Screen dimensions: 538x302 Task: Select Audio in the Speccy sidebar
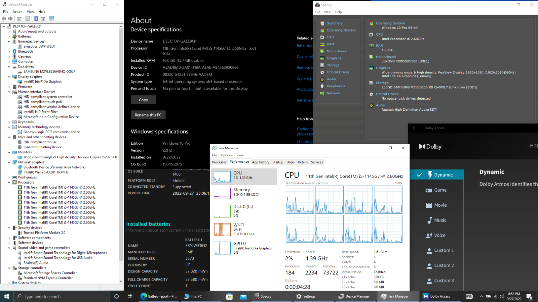click(331, 79)
